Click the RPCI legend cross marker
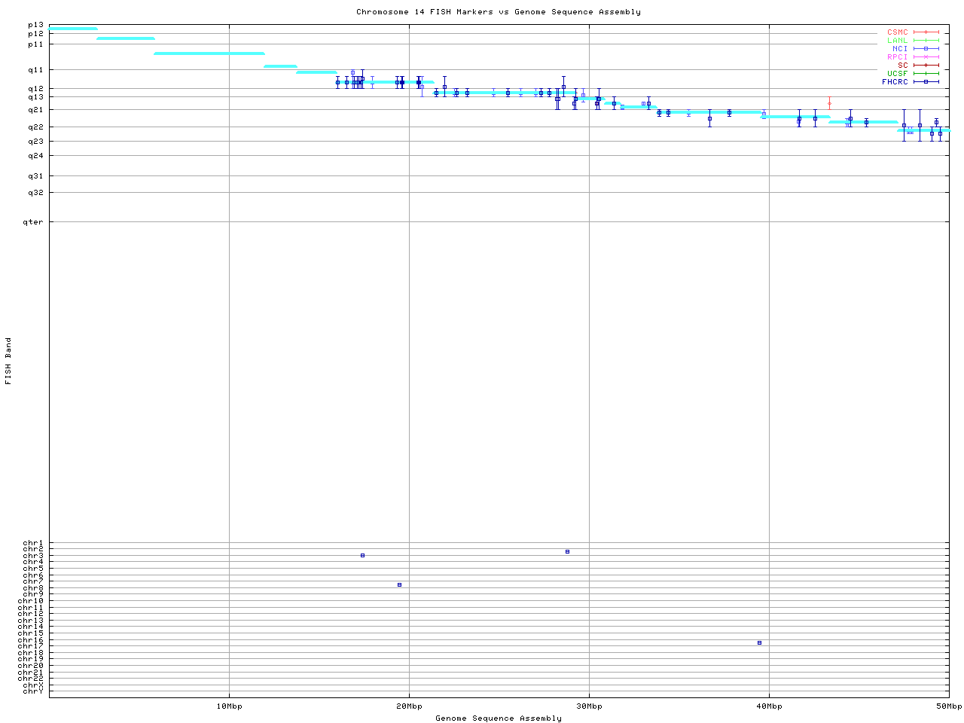Image resolution: width=964 pixels, height=723 pixels. point(926,57)
